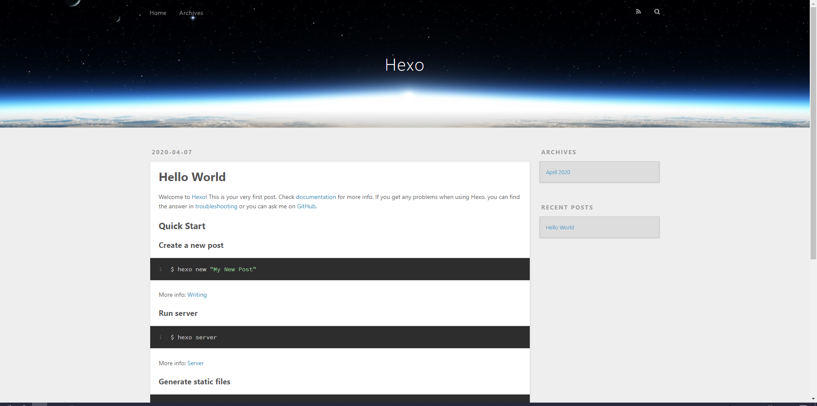Click the RECENT POSTS sidebar heading
Viewport: 817px width, 406px height.
click(x=567, y=207)
